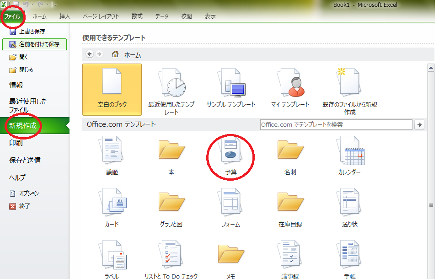Open 最近使用したテンプレート
This screenshot has height=279, width=439.
coord(171,91)
